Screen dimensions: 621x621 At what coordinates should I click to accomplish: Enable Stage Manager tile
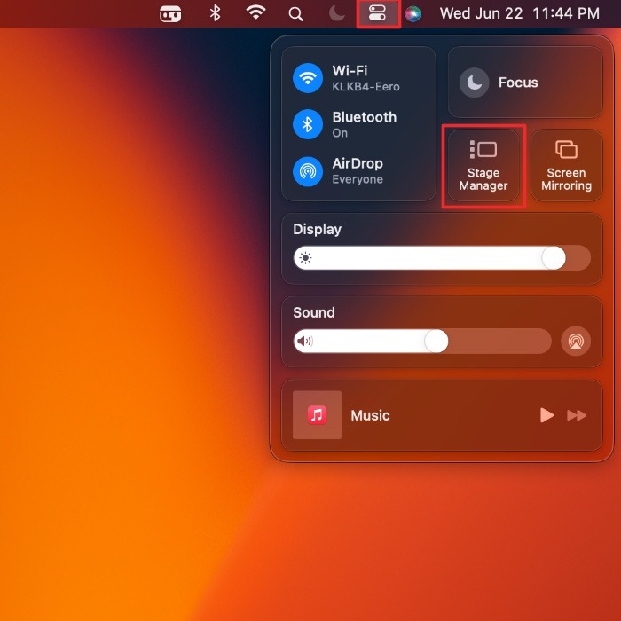pos(483,166)
